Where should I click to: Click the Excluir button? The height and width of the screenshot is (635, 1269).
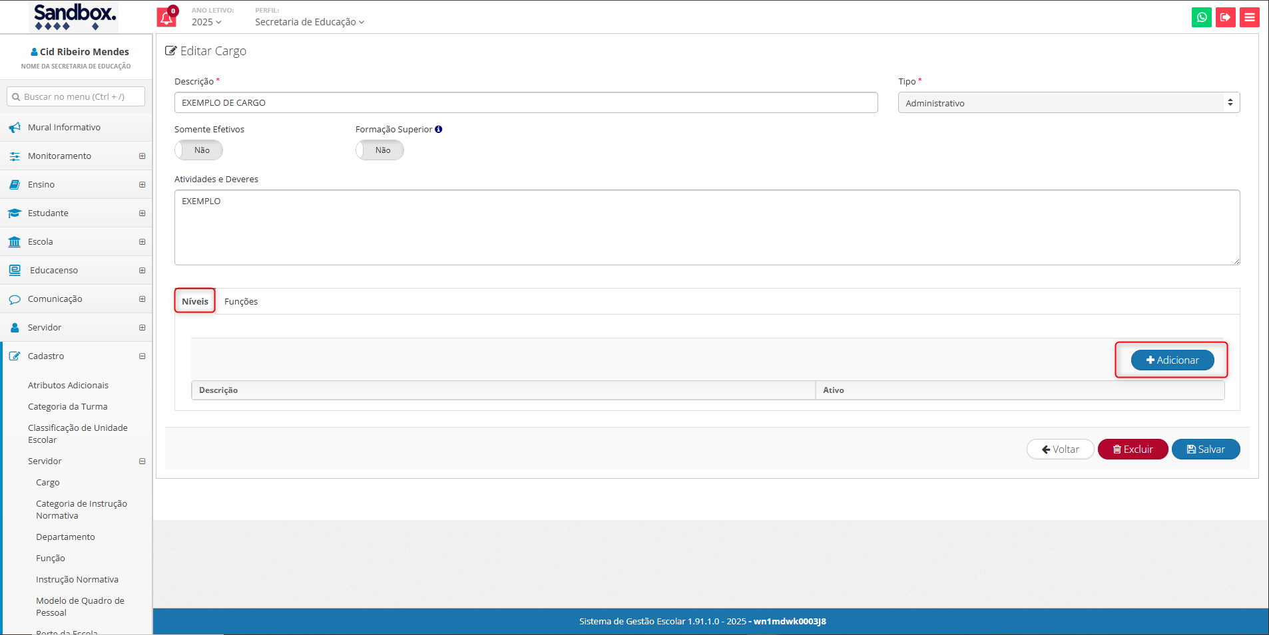(1133, 449)
